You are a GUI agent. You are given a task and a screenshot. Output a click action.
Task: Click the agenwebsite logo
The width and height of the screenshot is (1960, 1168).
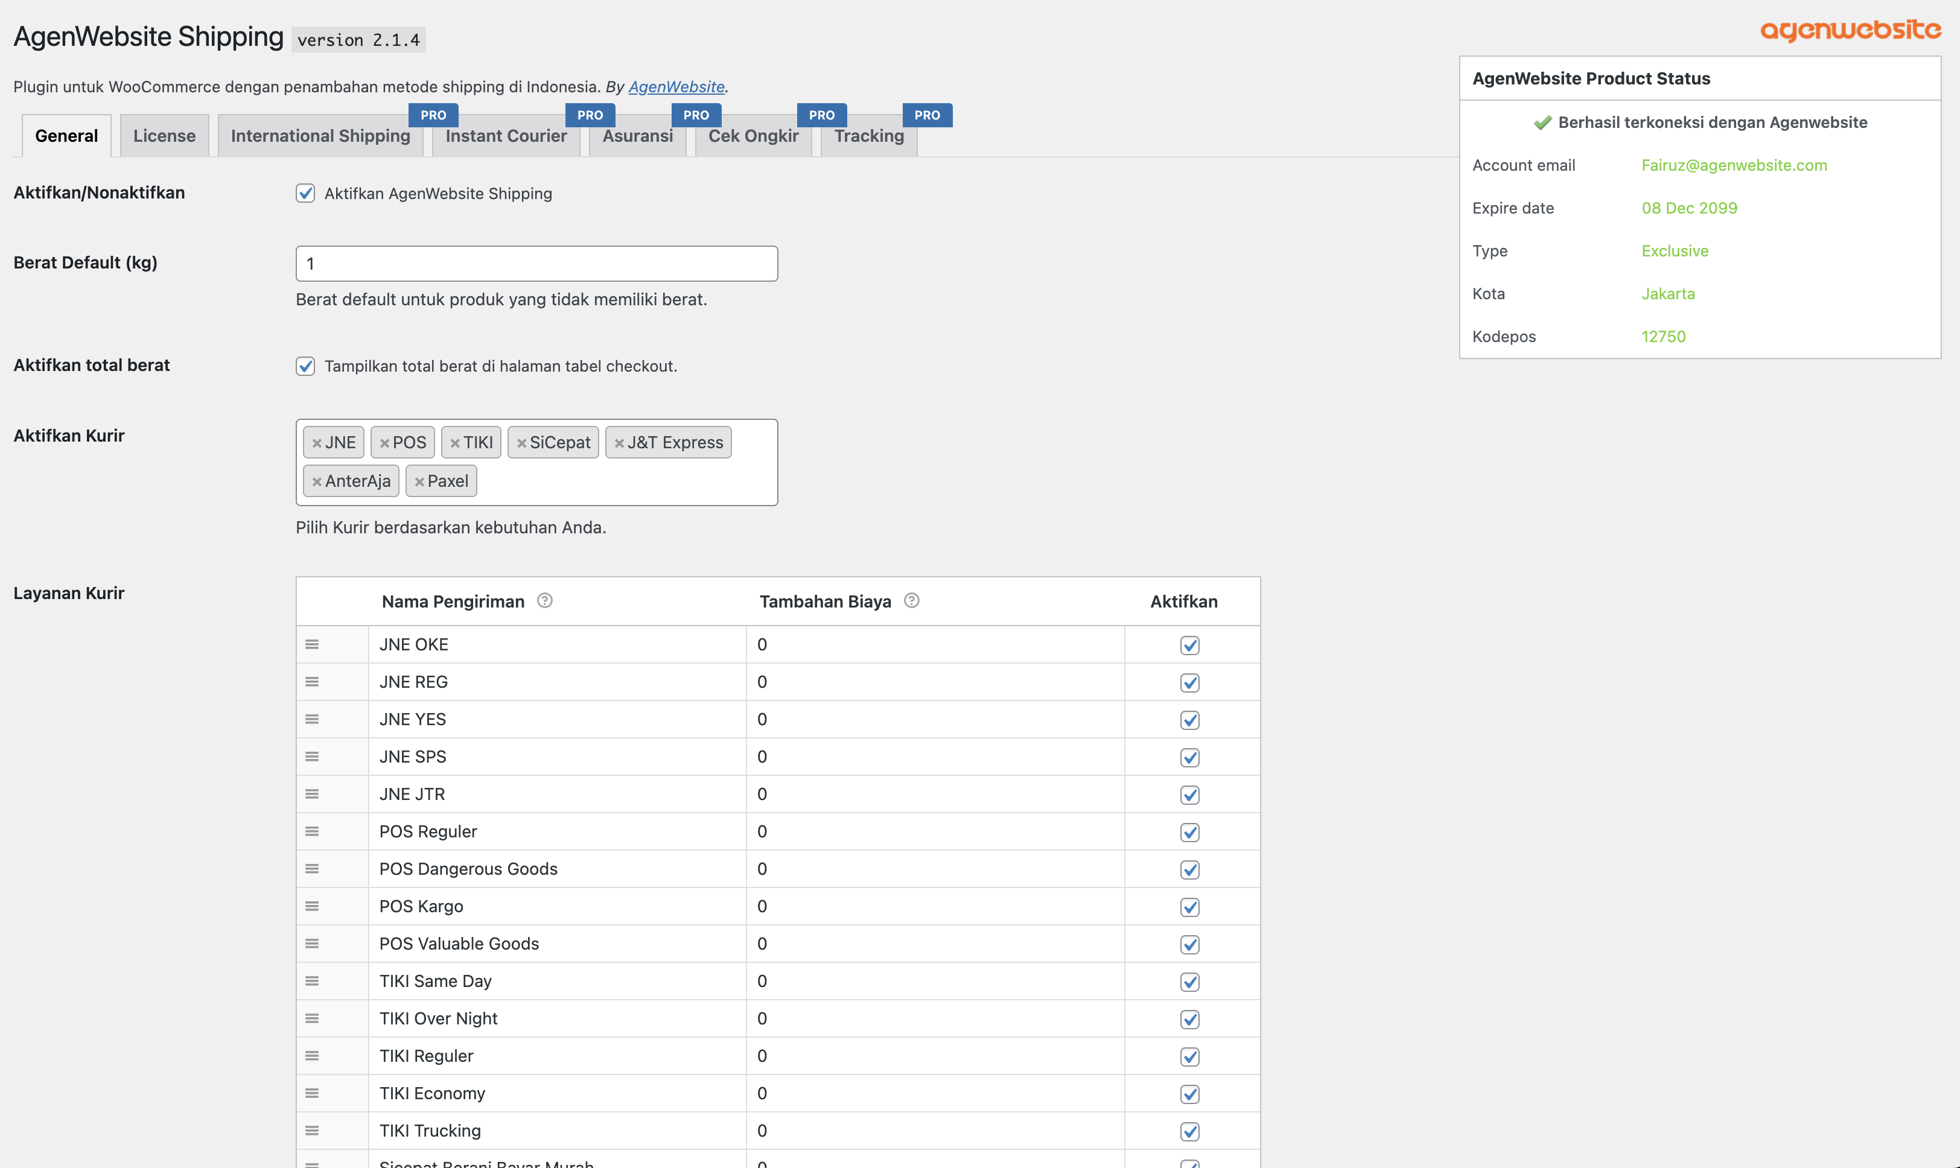[x=1851, y=30]
